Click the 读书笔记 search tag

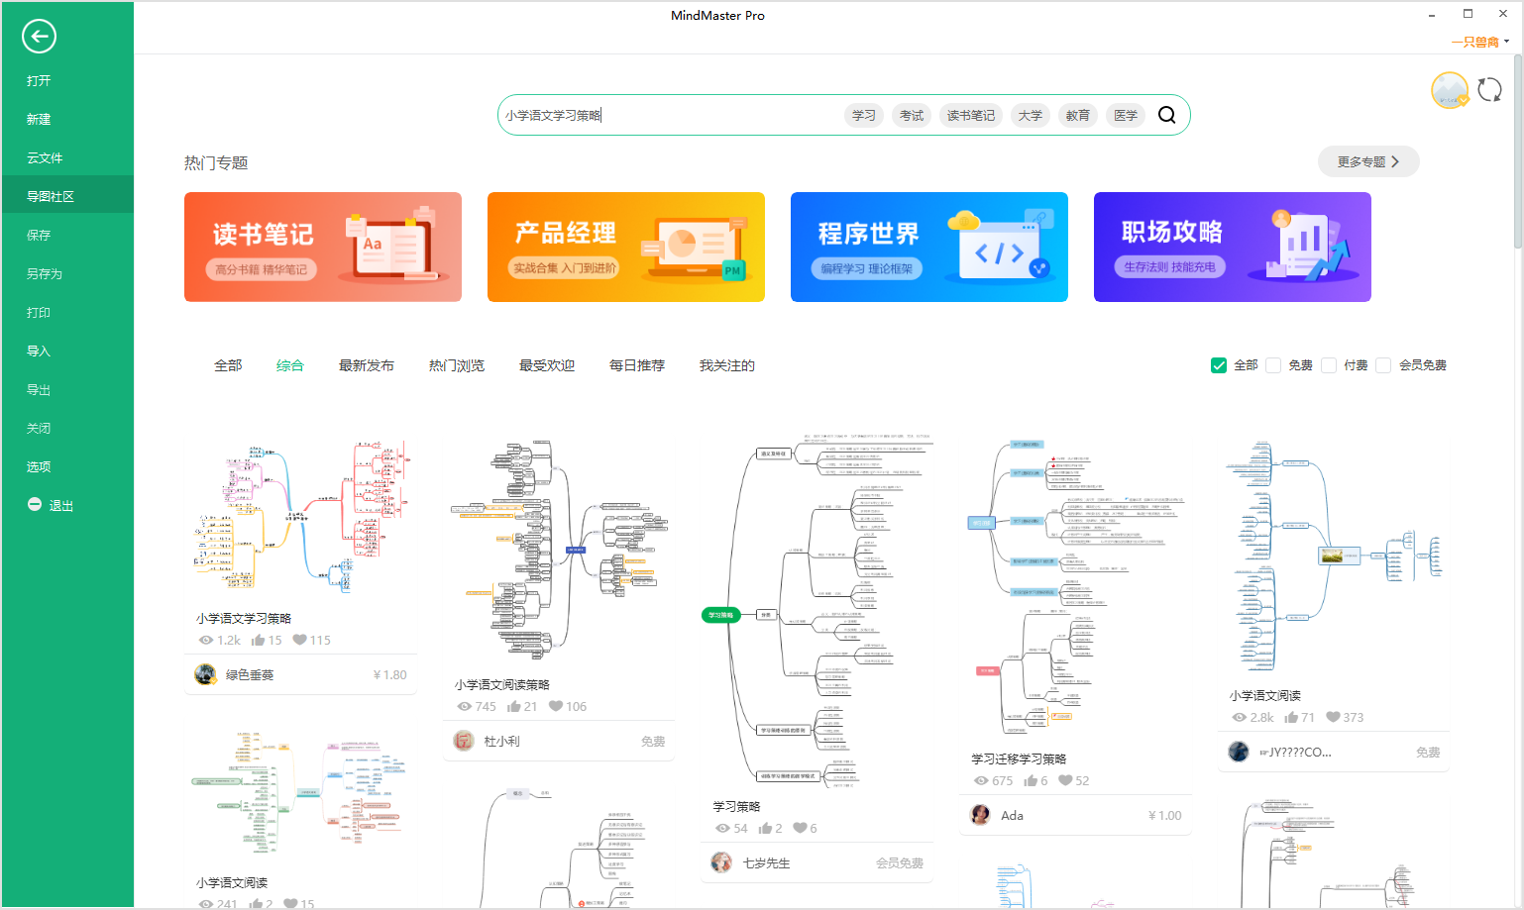pyautogui.click(x=971, y=115)
